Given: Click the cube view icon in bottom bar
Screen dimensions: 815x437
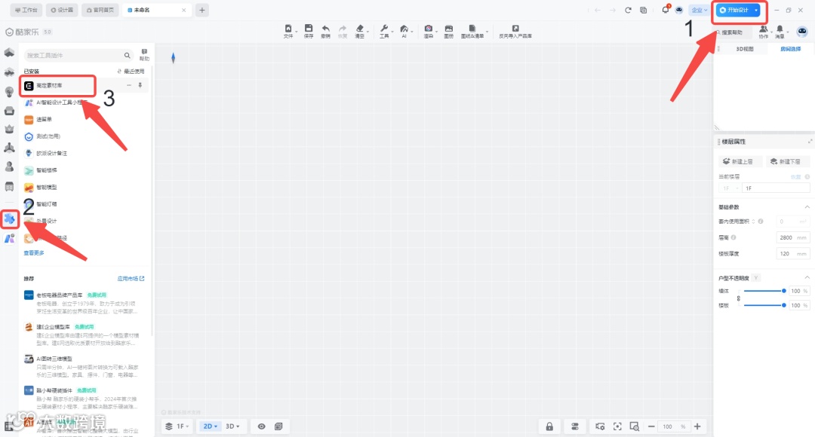Looking at the screenshot, I should (x=278, y=426).
